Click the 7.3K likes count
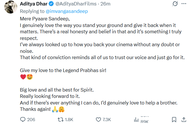The height and width of the screenshot is (124, 190). [x=107, y=119]
